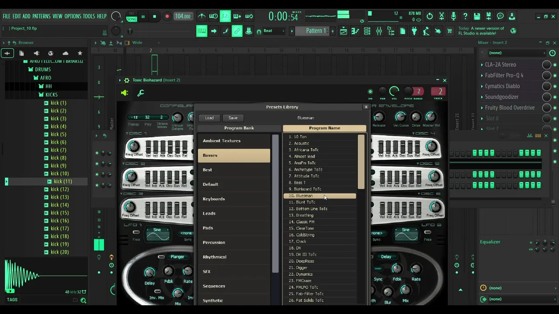Viewport: 559px width, 314px height.
Task: Click the help question mark icon
Action: (465, 17)
